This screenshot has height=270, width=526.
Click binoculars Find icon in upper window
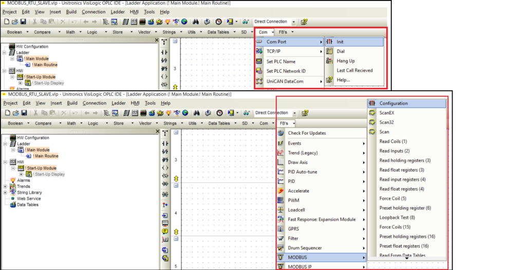[x=196, y=22]
